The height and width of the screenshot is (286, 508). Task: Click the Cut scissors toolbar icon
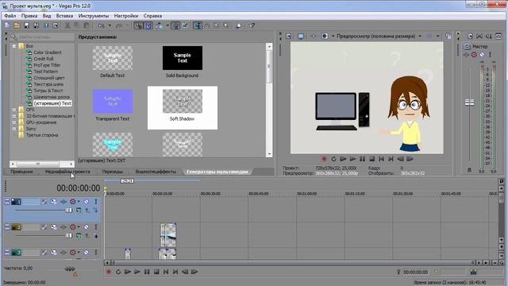pos(67,25)
